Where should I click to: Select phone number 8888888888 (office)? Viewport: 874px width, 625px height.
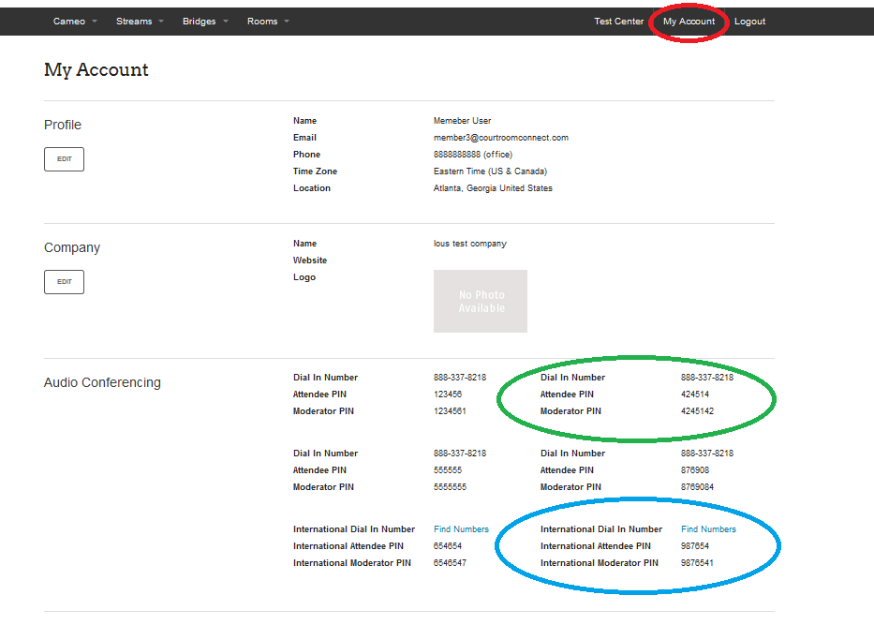[x=473, y=155]
